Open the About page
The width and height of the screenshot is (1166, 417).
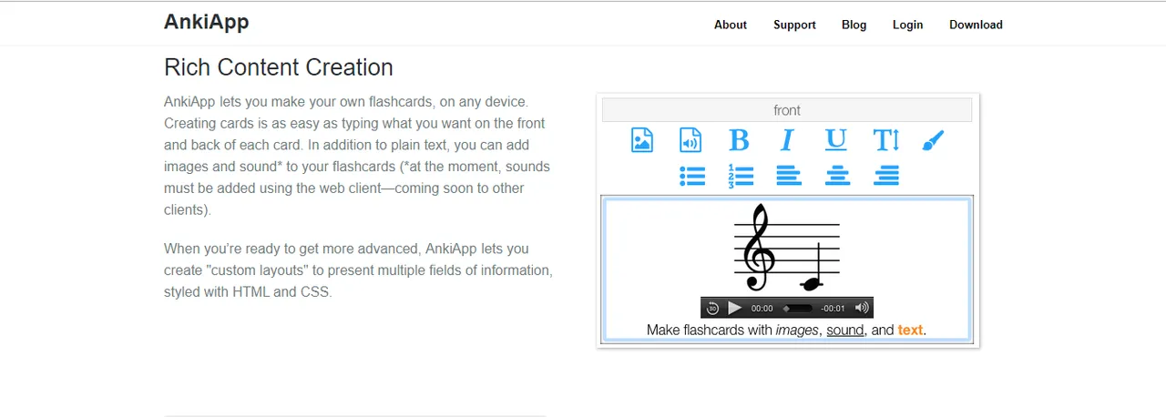731,25
